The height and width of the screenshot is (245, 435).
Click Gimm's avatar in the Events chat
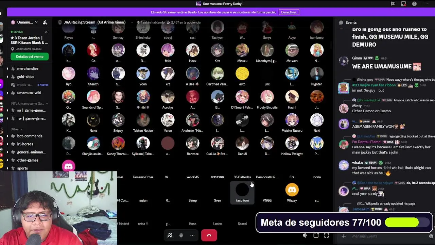[x=344, y=61]
